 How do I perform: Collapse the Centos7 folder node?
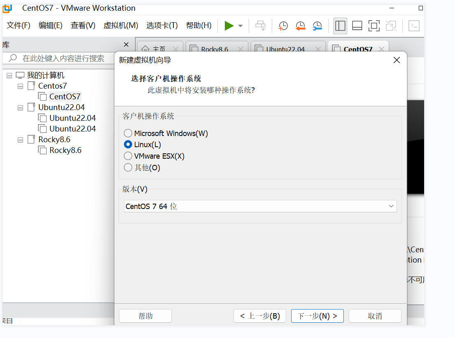[20, 86]
